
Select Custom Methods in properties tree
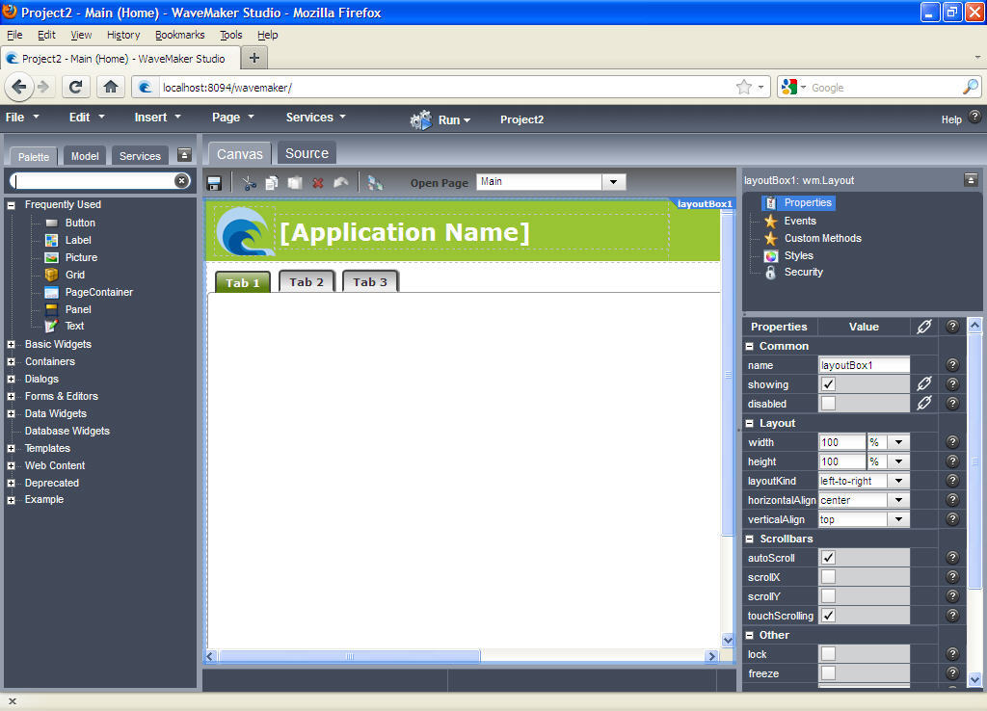click(822, 238)
